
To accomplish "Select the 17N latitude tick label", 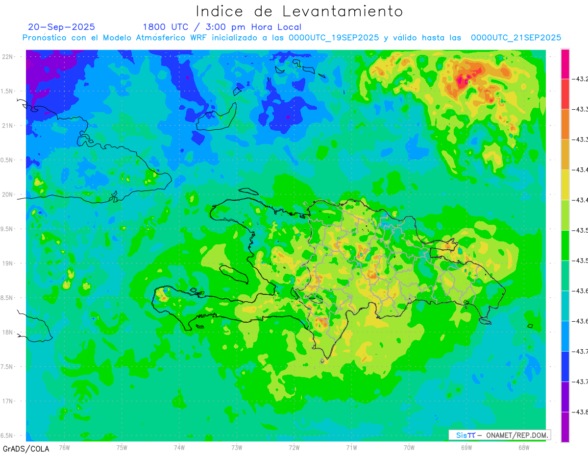I will pyautogui.click(x=8, y=401).
